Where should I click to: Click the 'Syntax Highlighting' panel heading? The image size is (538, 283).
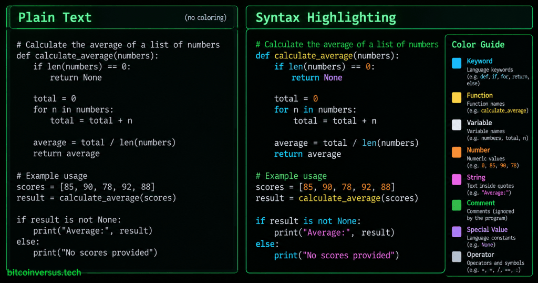326,17
